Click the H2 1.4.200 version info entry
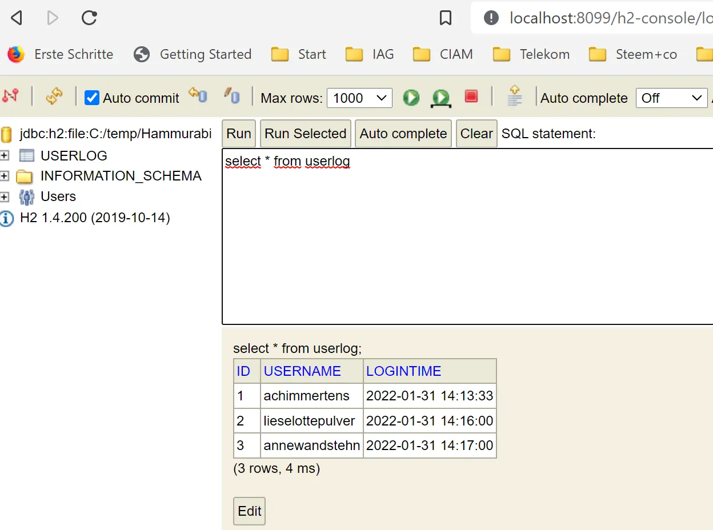 tap(95, 218)
